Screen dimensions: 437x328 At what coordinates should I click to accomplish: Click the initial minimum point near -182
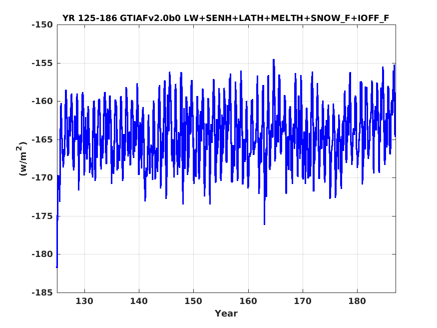point(57,267)
